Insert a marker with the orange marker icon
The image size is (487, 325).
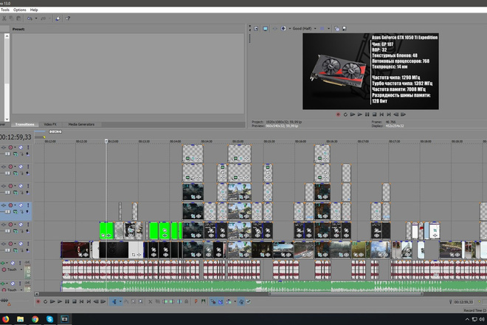[x=196, y=301]
